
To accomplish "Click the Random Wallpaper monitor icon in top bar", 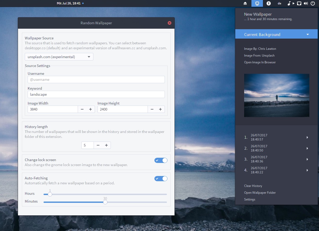I will 257,3.
